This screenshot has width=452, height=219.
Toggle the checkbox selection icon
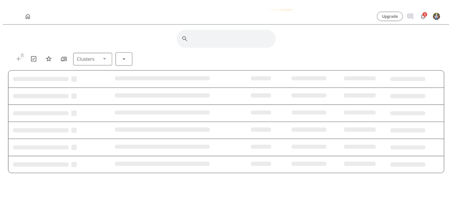[x=34, y=59]
